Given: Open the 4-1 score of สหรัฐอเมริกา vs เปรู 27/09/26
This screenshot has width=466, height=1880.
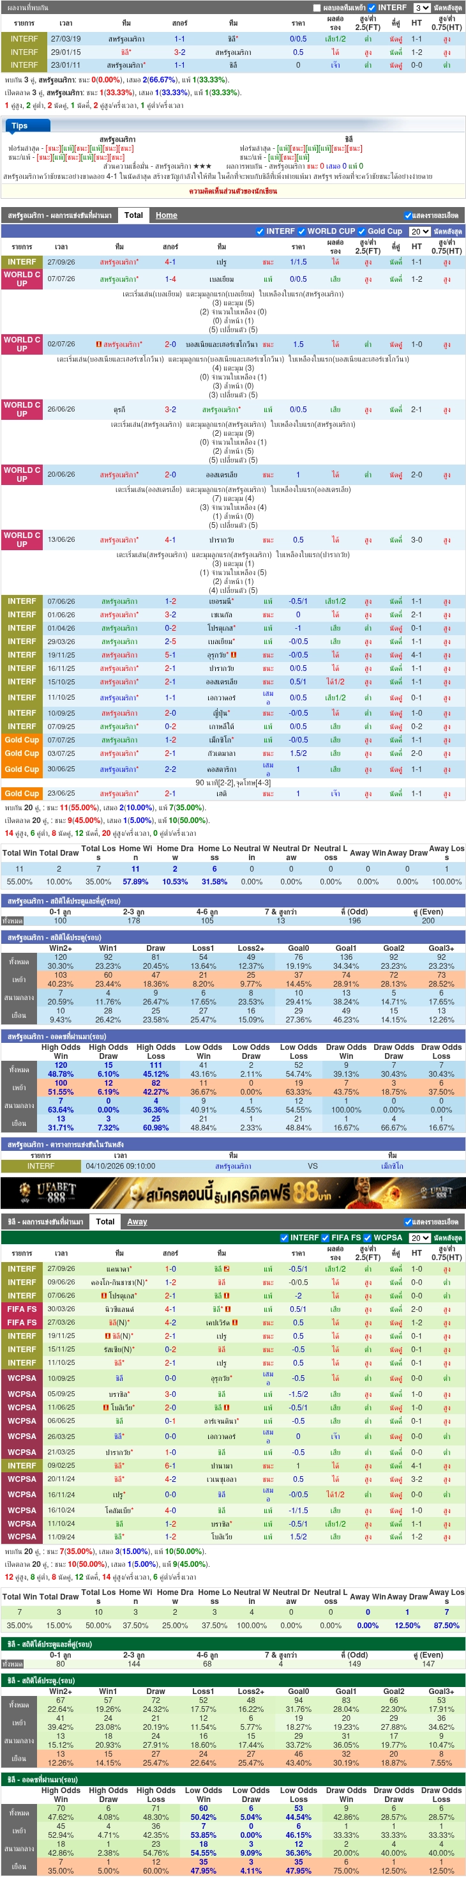Looking at the screenshot, I should click(x=170, y=262).
